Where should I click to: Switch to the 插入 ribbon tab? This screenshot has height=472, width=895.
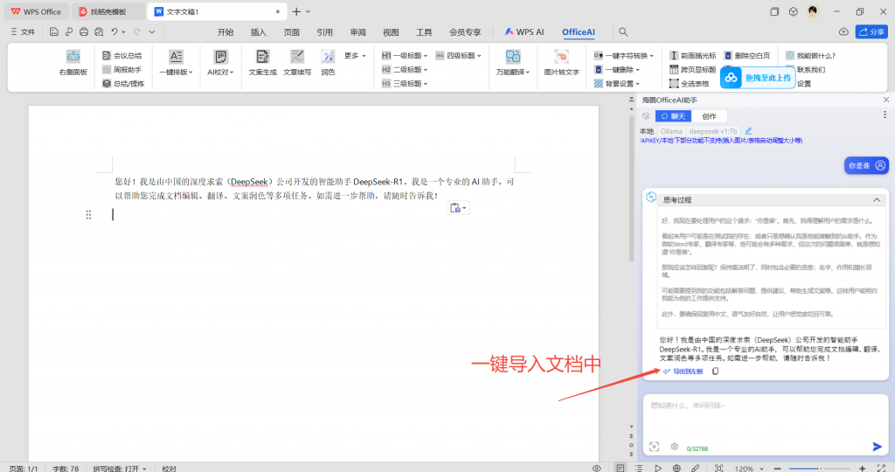(259, 32)
